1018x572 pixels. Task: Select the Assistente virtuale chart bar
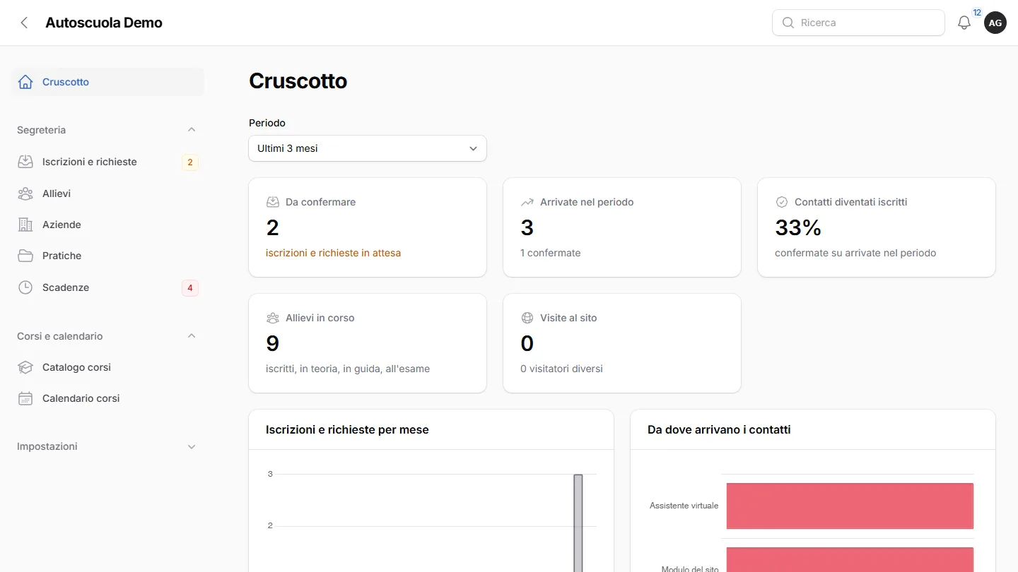tap(850, 506)
